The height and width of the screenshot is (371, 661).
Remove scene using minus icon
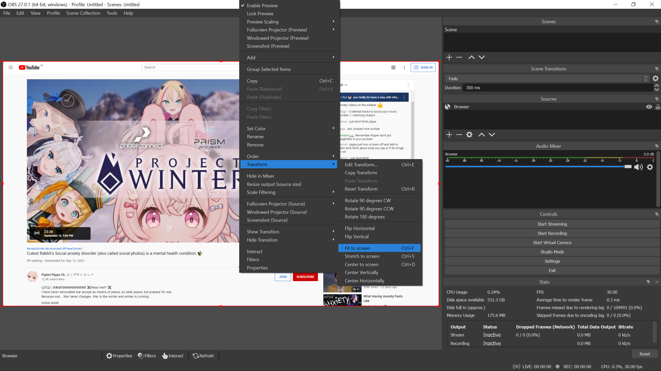click(x=459, y=57)
